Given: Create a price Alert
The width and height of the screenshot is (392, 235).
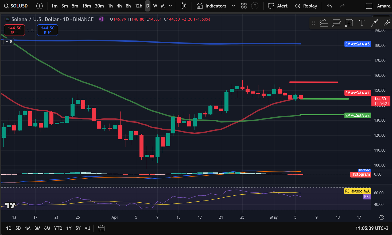Looking at the screenshot, I should (x=277, y=6).
